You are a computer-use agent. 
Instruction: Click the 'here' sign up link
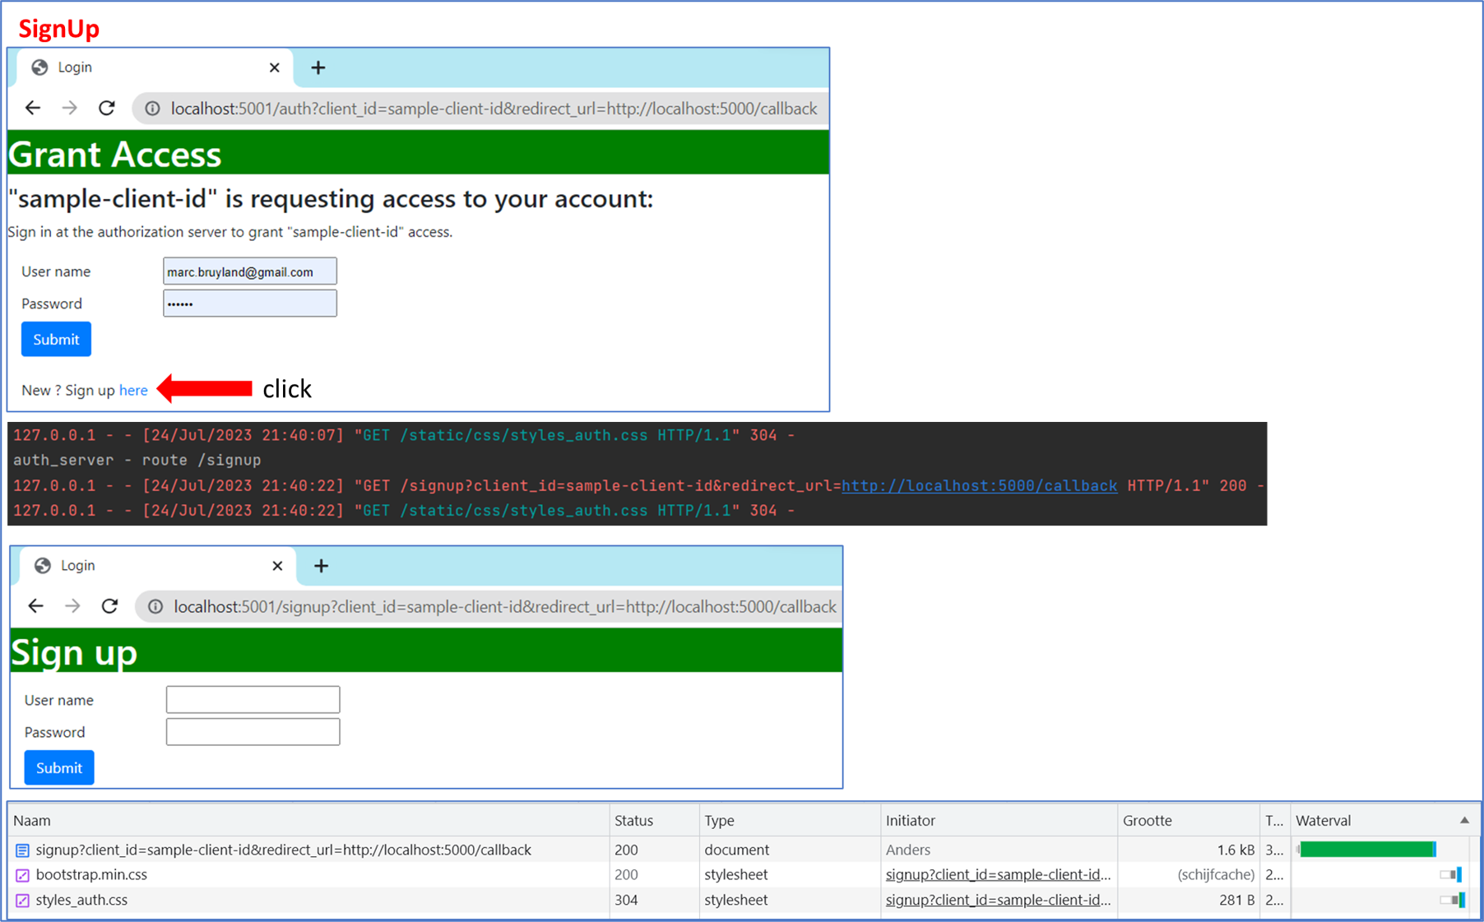pos(133,390)
